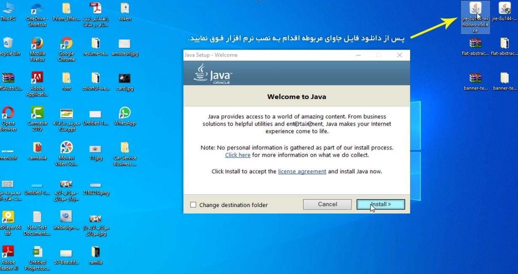Select the Mozilla Firefox shortcut
The height and width of the screenshot is (274, 518).
37,49
